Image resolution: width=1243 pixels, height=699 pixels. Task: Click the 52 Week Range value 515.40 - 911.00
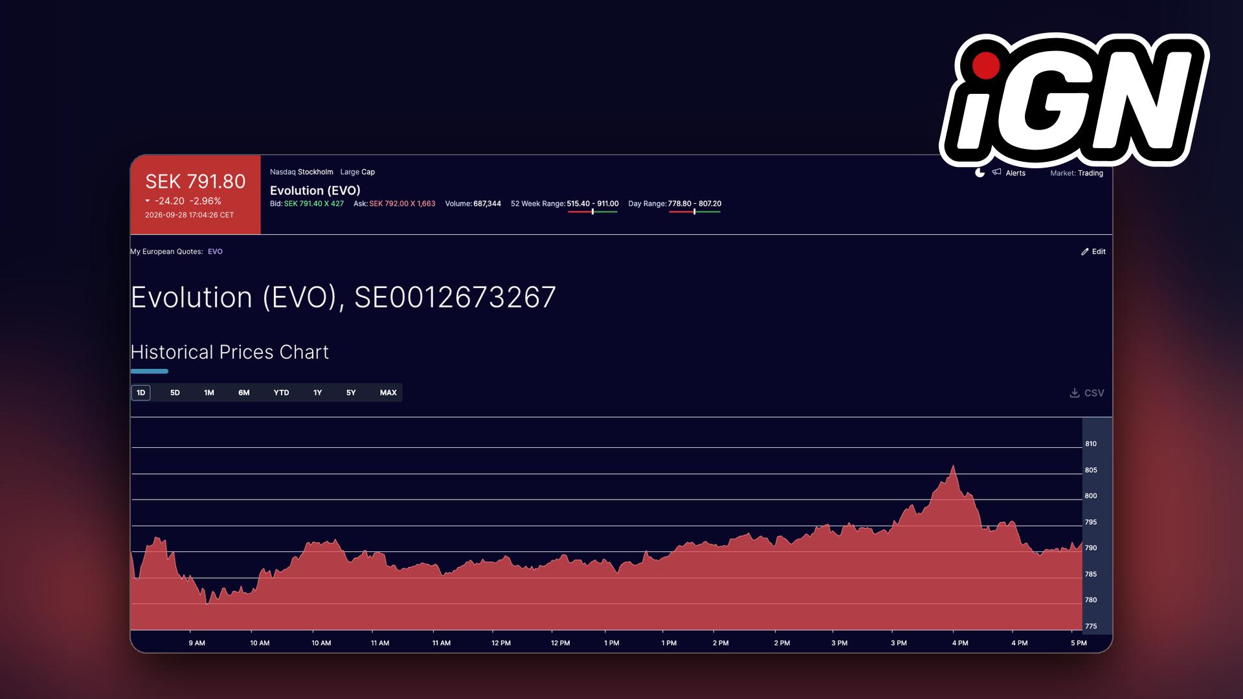pyautogui.click(x=593, y=204)
